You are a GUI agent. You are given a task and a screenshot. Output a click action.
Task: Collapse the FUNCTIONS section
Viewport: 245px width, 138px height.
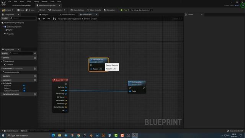(x=2, y=69)
